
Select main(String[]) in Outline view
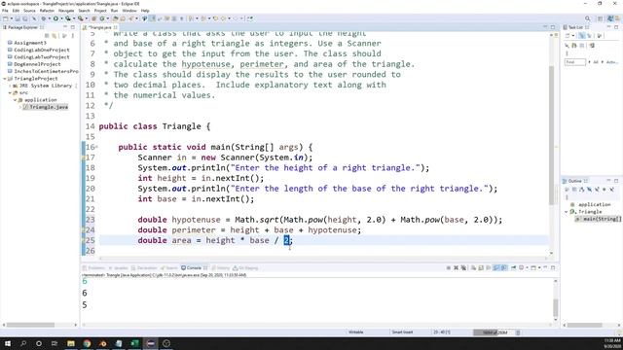pyautogui.click(x=599, y=219)
